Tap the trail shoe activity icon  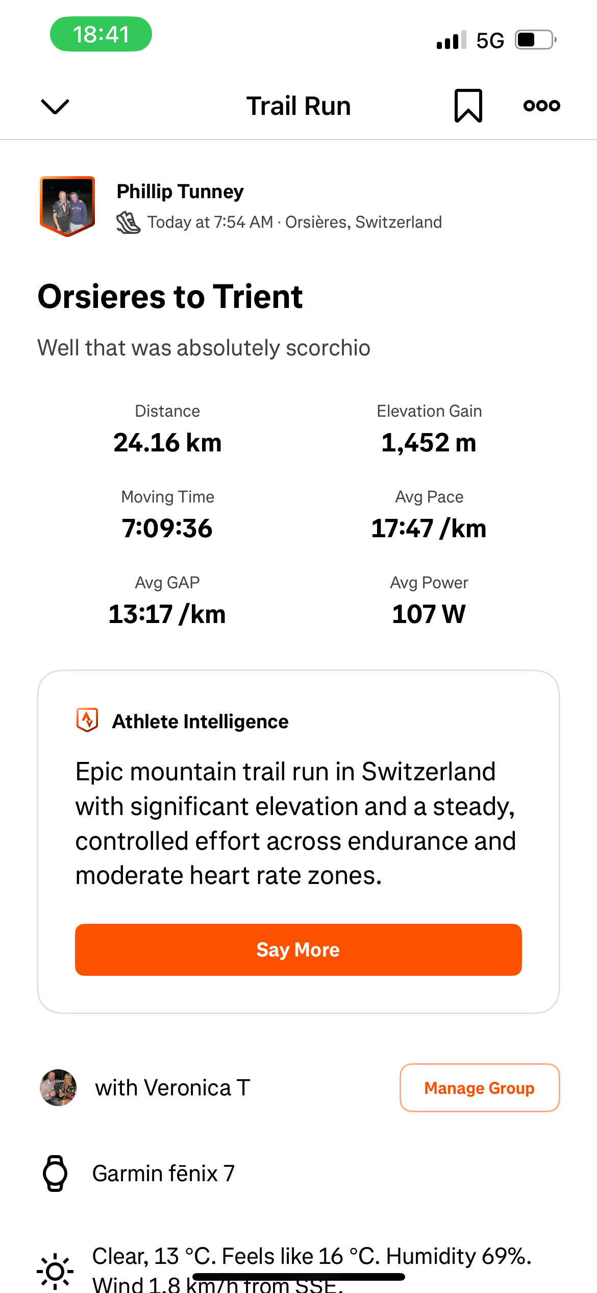click(128, 223)
